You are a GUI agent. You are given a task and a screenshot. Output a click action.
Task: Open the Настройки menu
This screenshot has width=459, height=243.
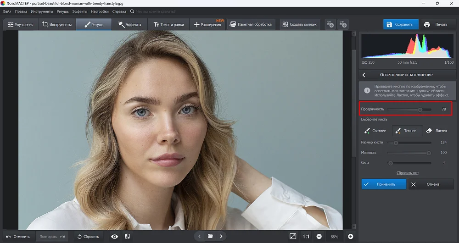coord(100,11)
